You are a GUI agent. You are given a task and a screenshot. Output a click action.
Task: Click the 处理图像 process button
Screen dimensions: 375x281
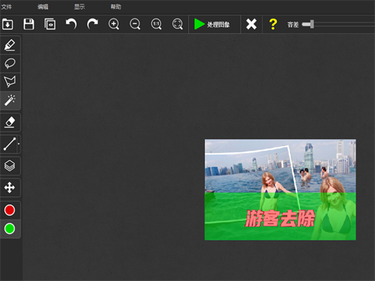point(212,24)
